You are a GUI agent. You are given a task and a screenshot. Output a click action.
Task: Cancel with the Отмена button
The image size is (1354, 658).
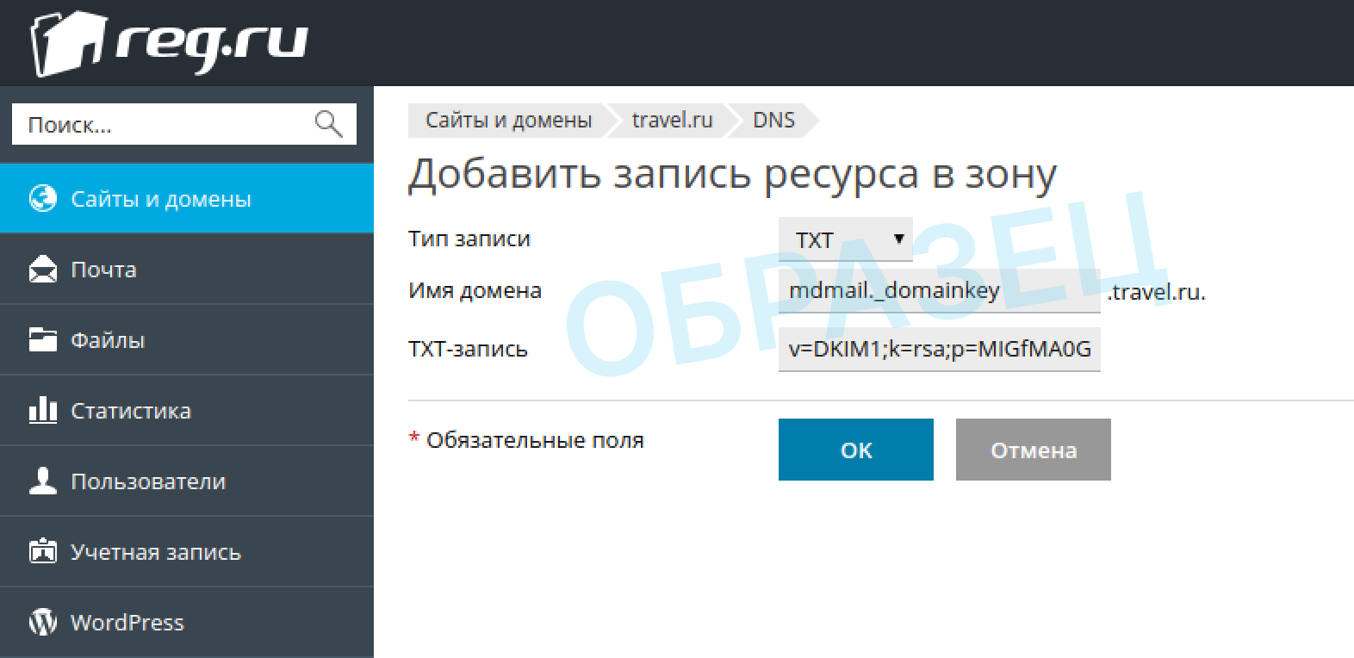(1034, 450)
